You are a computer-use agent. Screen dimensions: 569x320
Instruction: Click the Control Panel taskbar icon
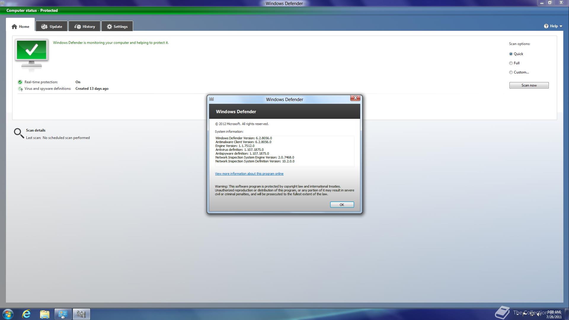[63, 314]
